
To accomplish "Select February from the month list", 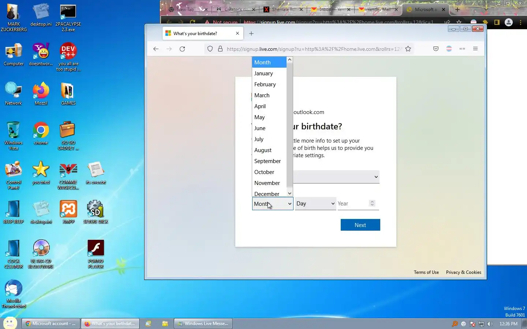I will pos(269,84).
